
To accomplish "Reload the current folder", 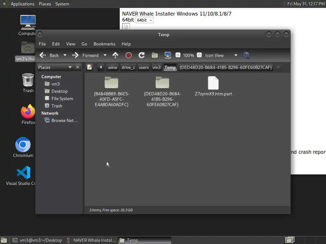I will pos(142,55).
